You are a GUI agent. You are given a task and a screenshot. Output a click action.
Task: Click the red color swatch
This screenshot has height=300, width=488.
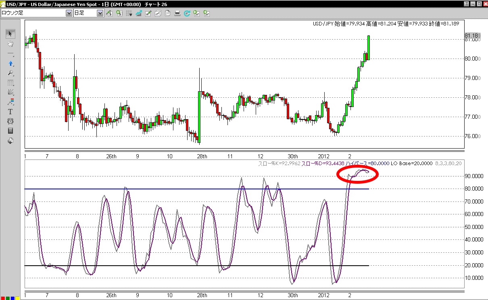[x=3, y=298]
